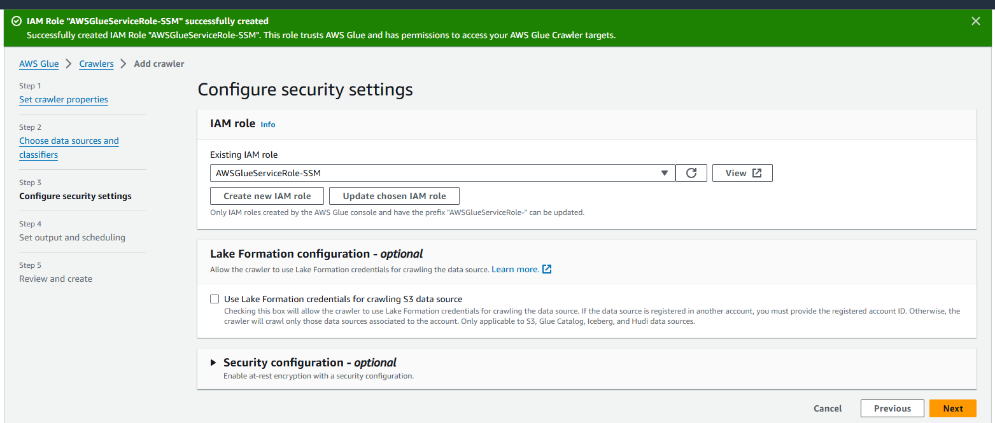Click the Create new IAM role button

tap(267, 196)
